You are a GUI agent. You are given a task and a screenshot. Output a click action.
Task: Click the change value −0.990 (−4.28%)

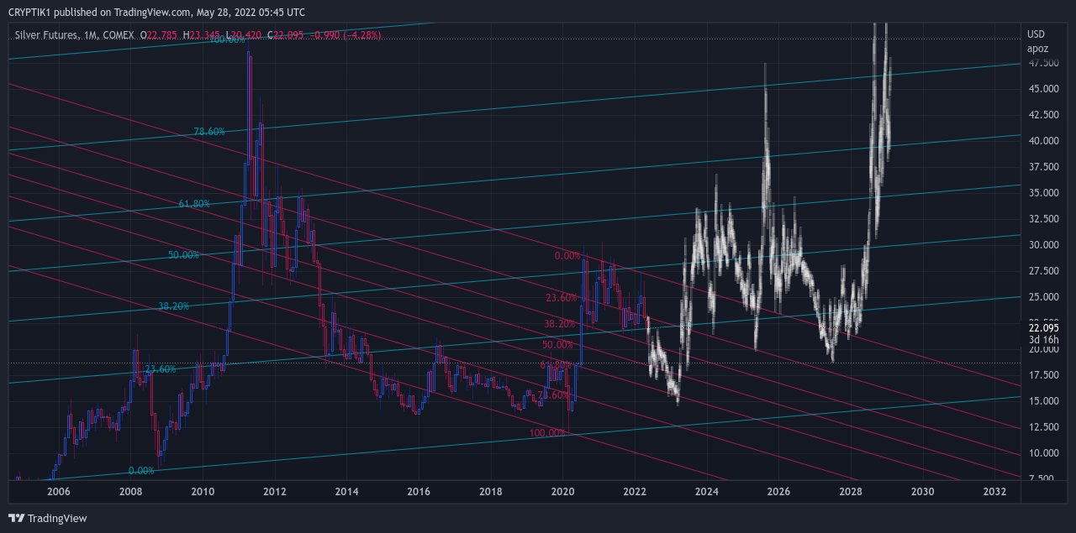click(x=345, y=35)
